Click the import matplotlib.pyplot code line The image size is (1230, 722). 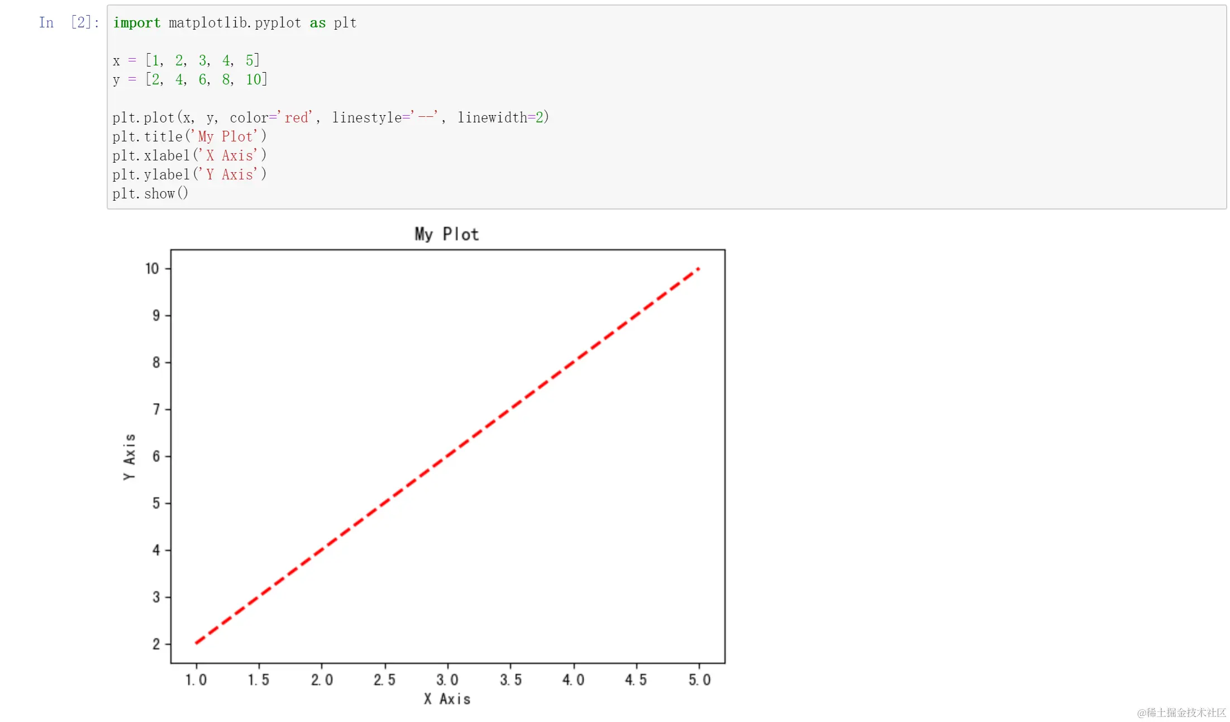coord(235,23)
